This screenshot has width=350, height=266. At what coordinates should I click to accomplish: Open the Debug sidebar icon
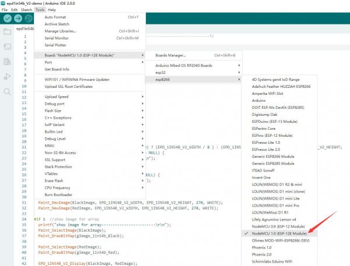[7, 77]
